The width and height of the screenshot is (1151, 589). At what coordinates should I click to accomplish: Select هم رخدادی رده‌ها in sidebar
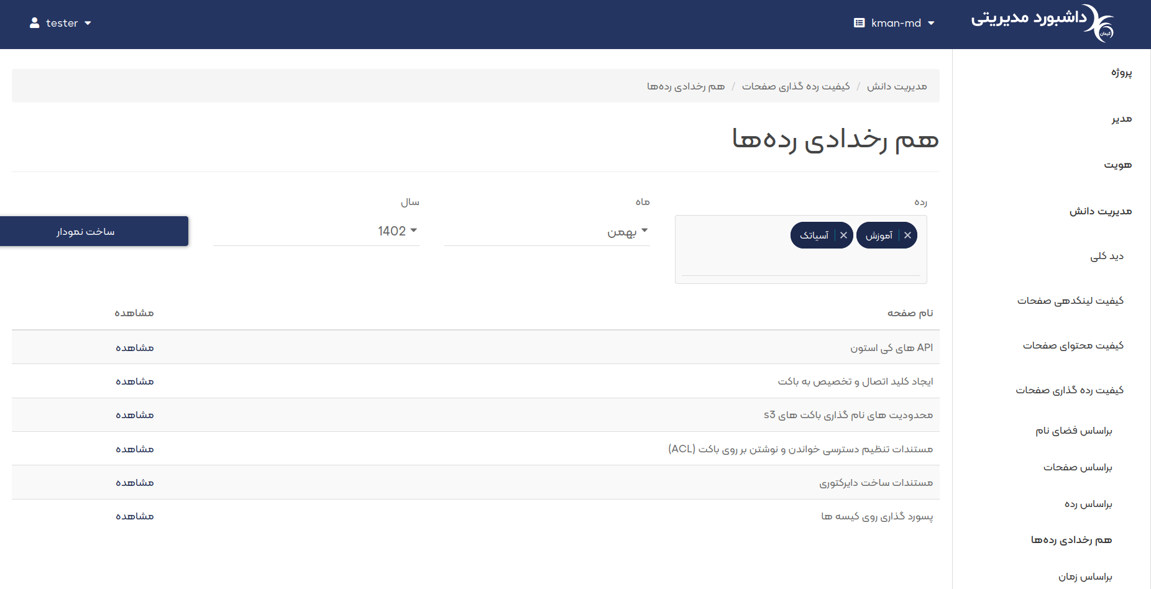pos(1071,540)
